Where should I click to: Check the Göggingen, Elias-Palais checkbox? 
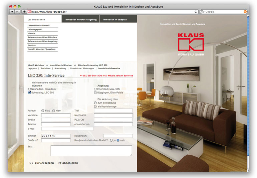tap(95, 93)
